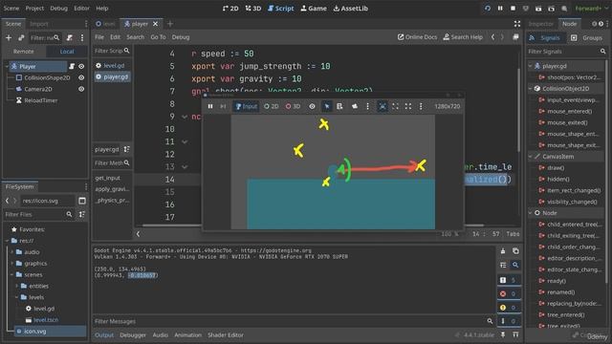Open the Project menu

pos(34,9)
